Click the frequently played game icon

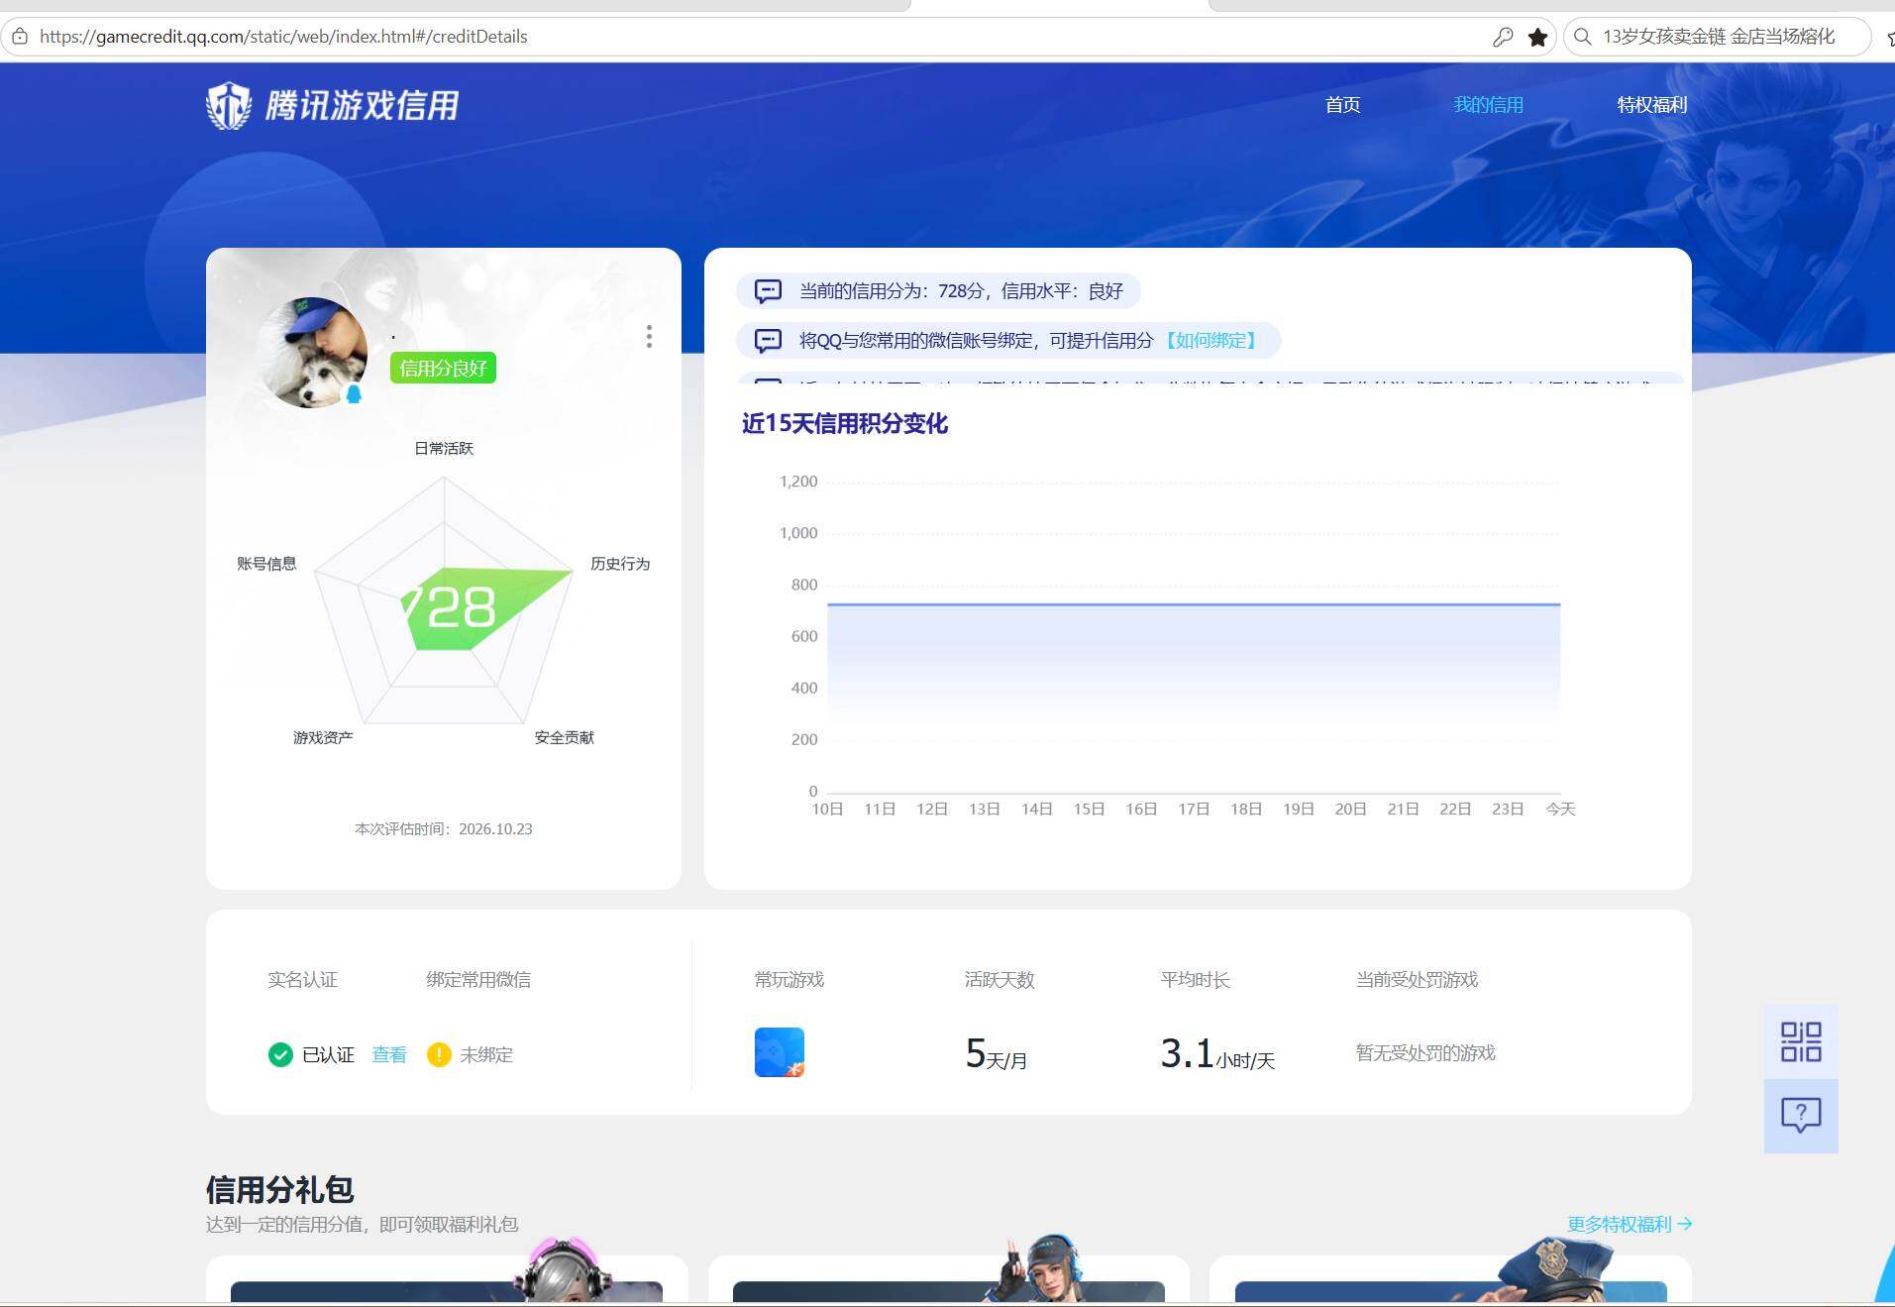[780, 1052]
